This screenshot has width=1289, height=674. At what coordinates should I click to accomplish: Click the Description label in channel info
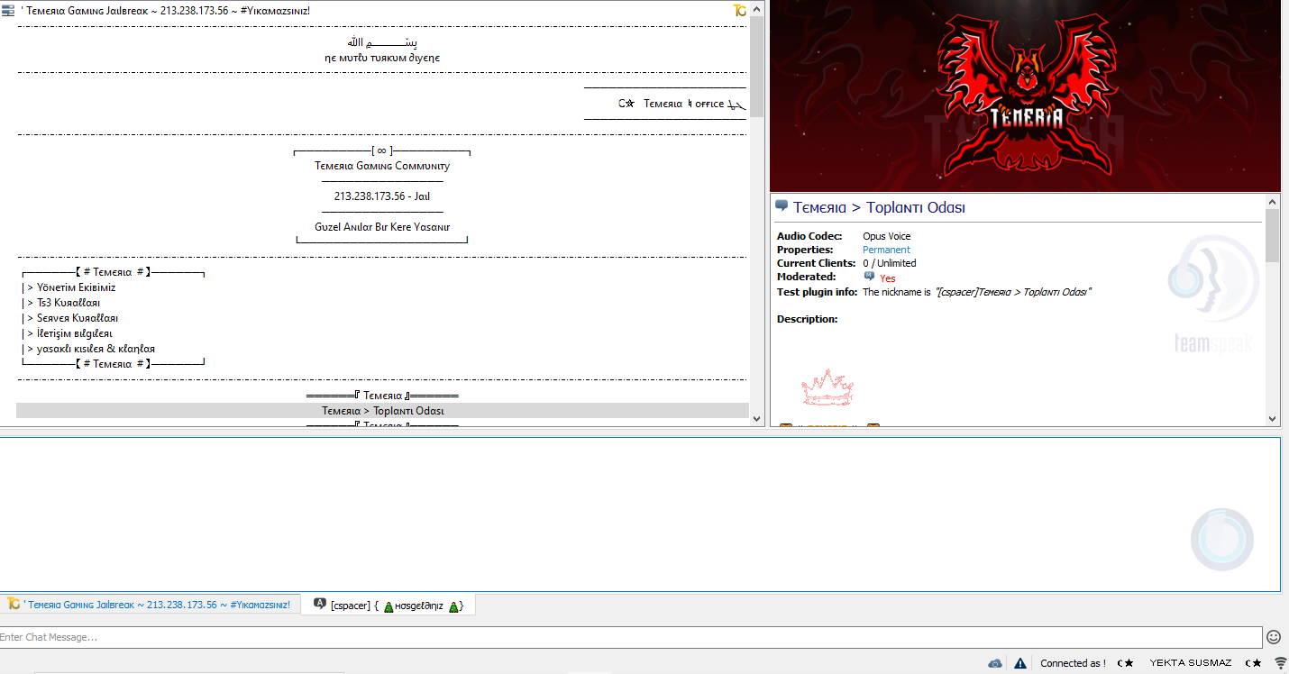808,319
